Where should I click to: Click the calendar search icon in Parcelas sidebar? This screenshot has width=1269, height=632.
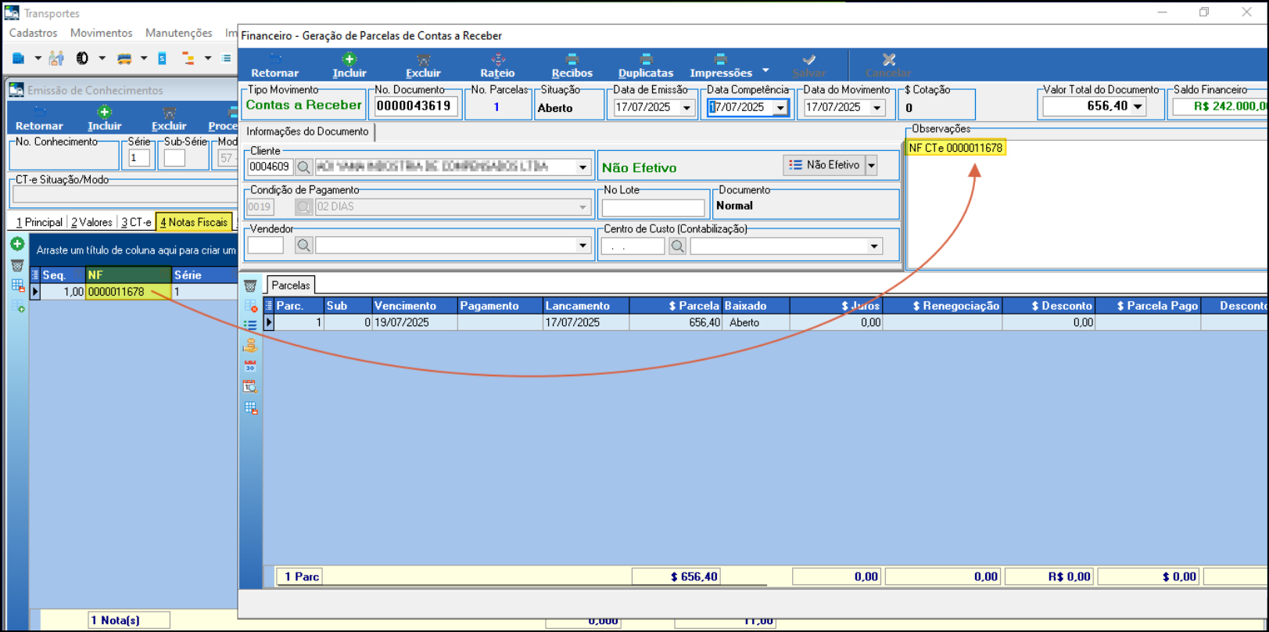click(x=250, y=386)
